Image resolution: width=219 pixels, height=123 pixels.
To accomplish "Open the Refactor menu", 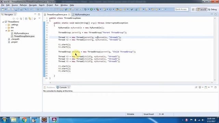I will 23,5.
